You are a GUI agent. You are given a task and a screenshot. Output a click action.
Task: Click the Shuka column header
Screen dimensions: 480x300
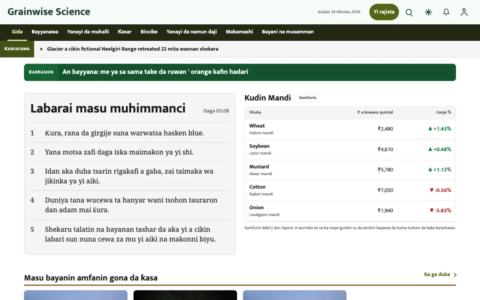coord(255,112)
